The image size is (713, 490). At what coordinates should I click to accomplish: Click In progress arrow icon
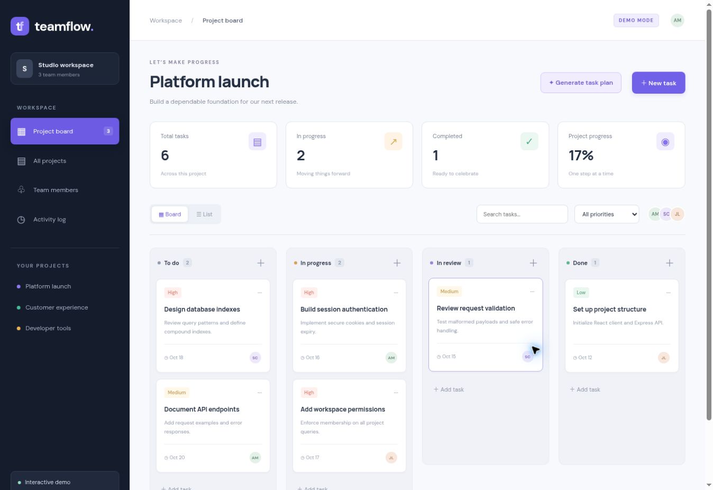[x=393, y=142]
